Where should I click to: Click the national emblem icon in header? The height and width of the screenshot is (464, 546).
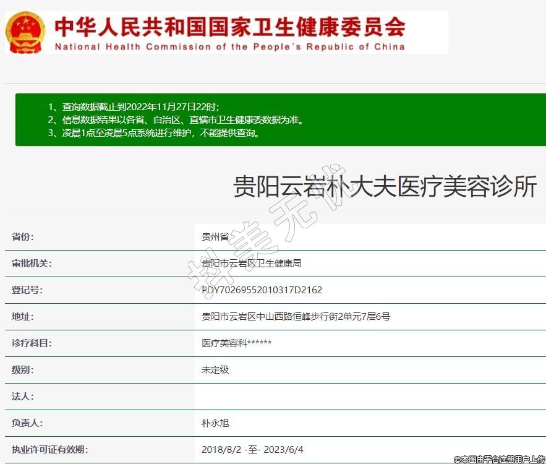pyautogui.click(x=26, y=32)
